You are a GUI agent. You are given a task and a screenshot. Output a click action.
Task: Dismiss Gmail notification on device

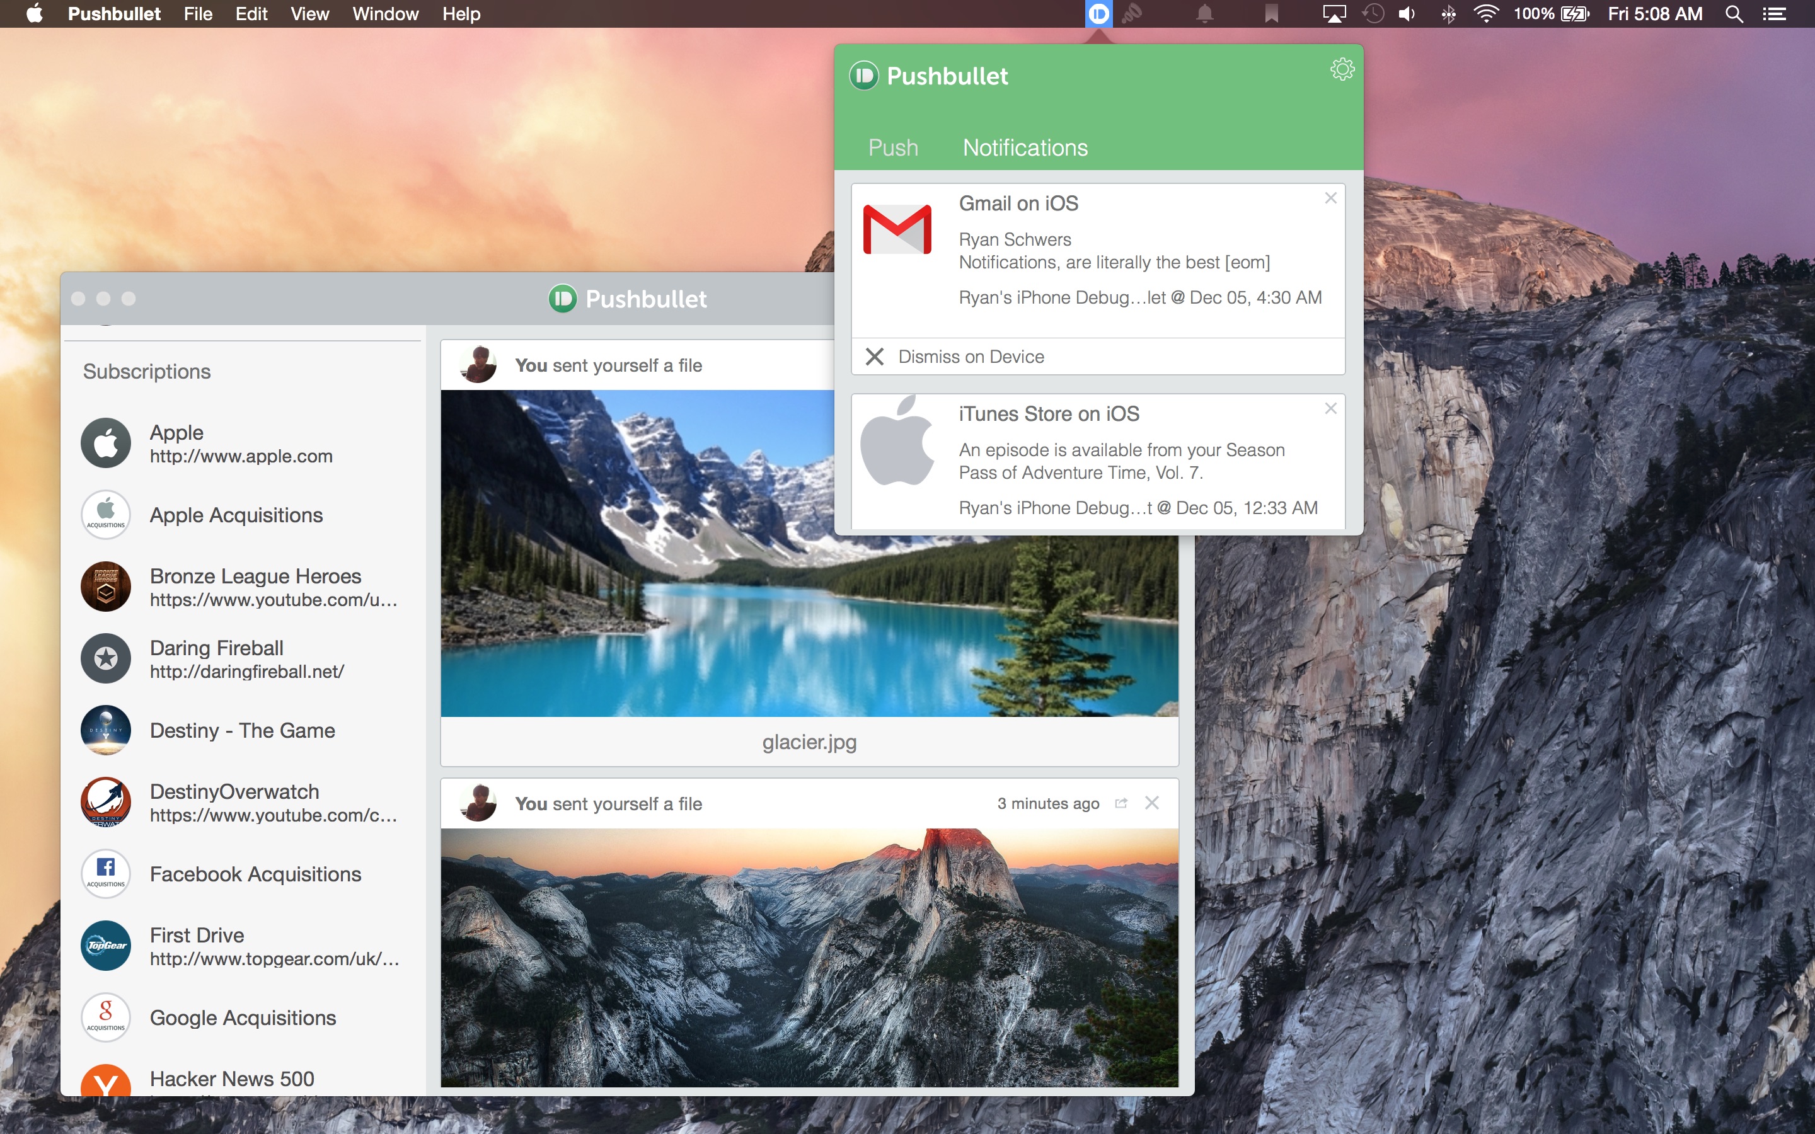[957, 355]
